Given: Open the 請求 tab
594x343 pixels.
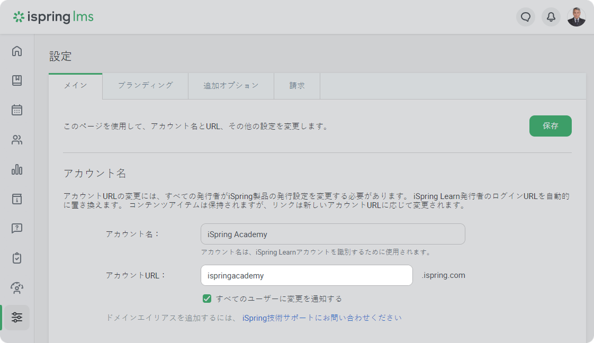Looking at the screenshot, I should [x=297, y=86].
